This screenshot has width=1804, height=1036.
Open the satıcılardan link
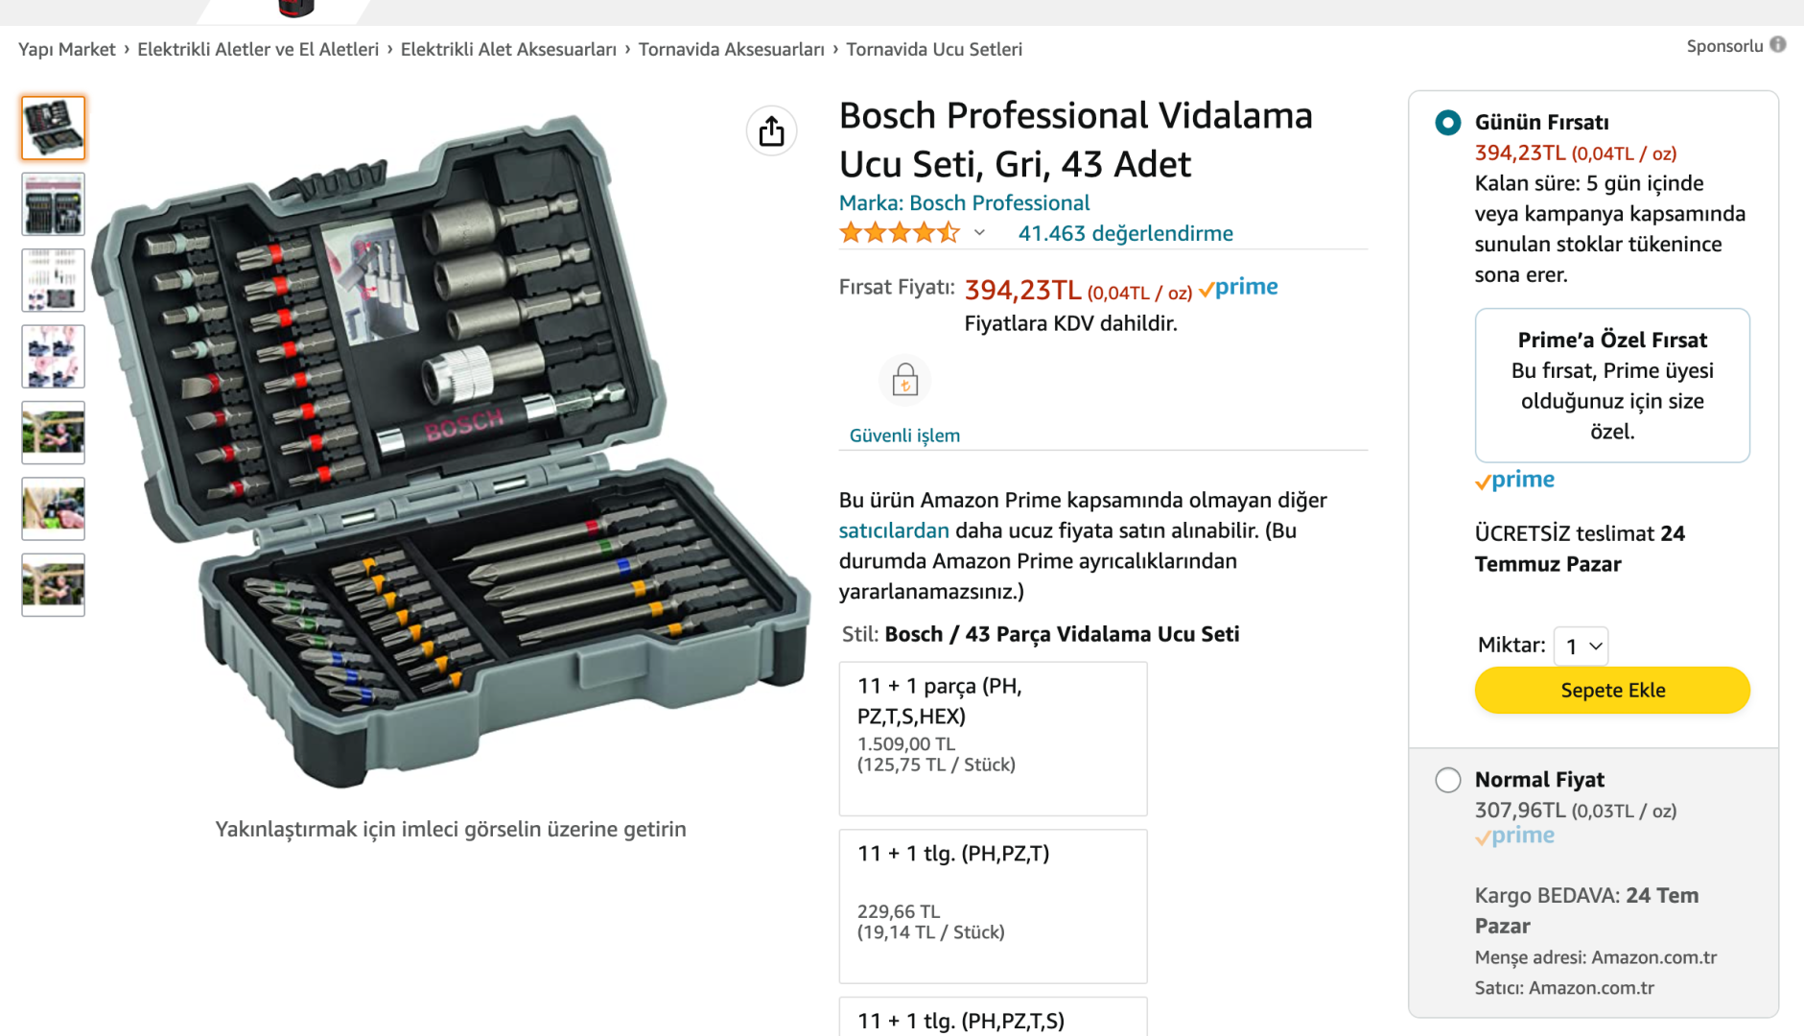tap(893, 530)
